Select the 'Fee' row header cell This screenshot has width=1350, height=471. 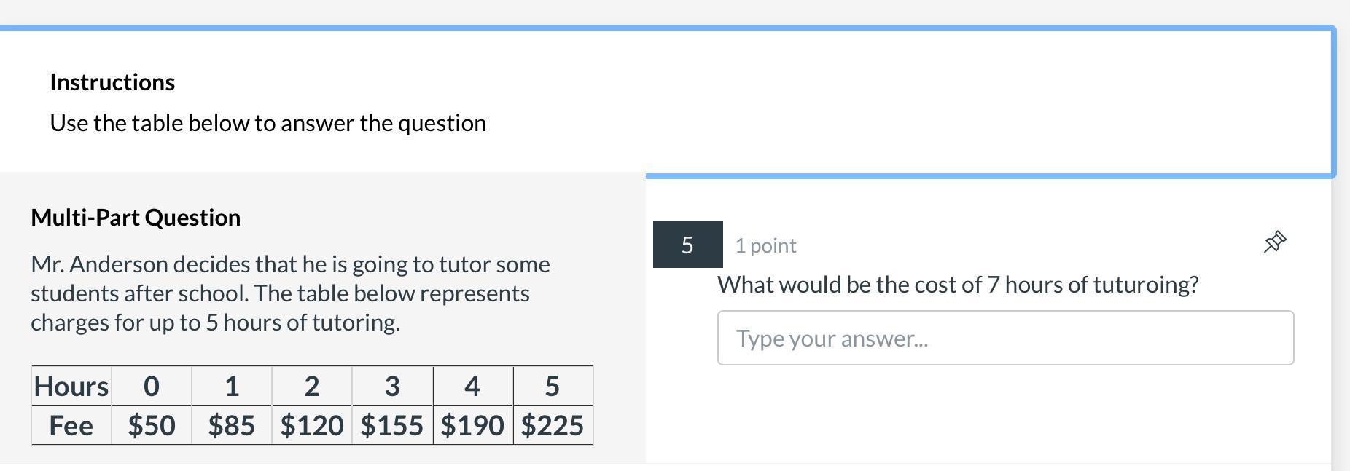pyautogui.click(x=71, y=426)
